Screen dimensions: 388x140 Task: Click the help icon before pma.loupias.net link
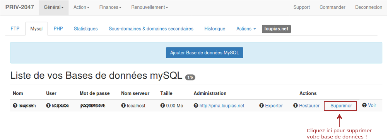pos(196,106)
